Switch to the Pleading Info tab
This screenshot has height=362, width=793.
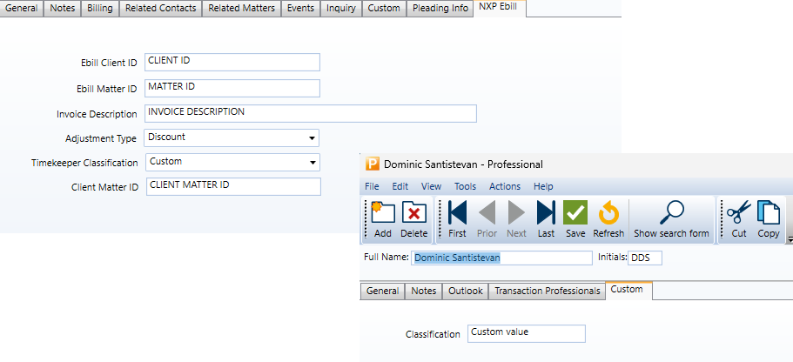pos(441,9)
